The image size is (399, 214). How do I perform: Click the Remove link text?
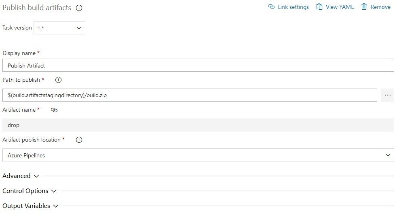click(380, 7)
